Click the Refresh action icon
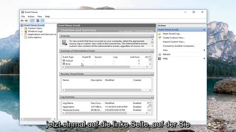The height and width of the screenshot is (132, 236). click(x=160, y=54)
